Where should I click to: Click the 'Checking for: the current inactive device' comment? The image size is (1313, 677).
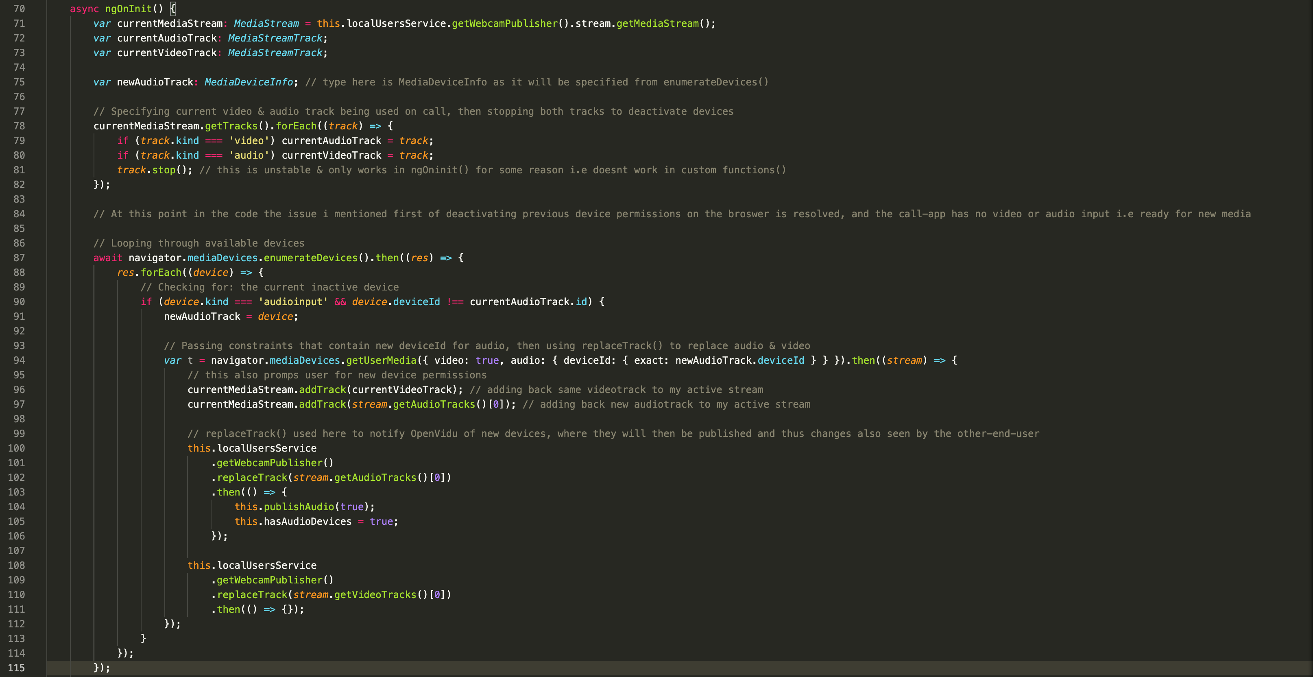270,287
